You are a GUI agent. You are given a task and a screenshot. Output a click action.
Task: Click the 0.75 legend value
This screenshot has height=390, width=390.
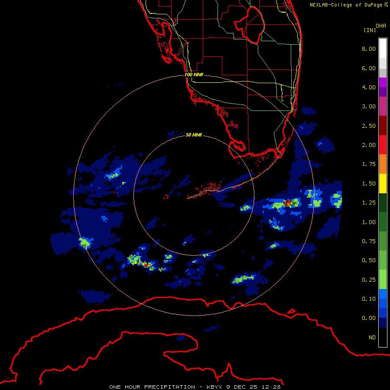pos(369,241)
